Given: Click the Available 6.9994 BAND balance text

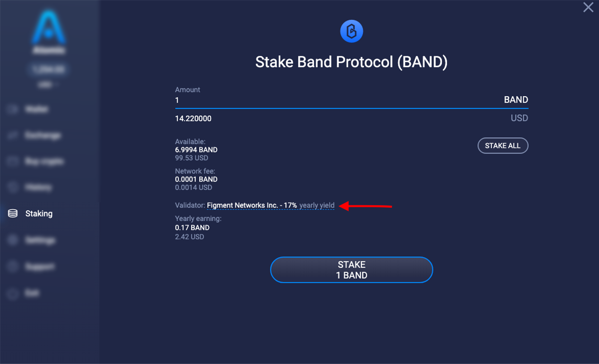Looking at the screenshot, I should (x=196, y=150).
